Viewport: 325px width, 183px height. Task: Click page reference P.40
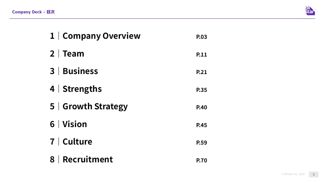[202, 107]
